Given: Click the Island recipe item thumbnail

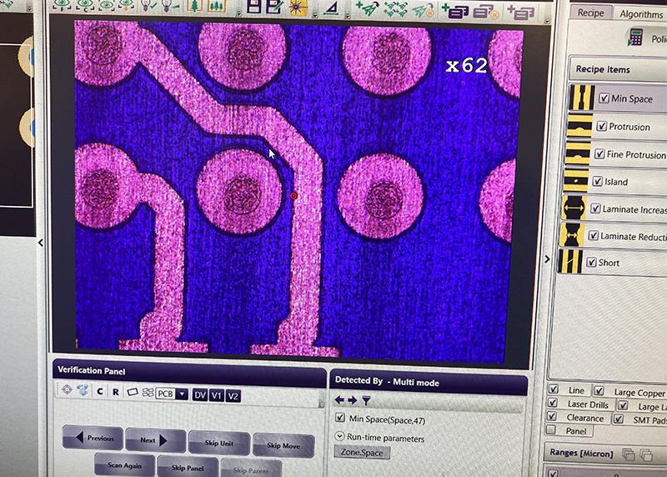Looking at the screenshot, I should 575,180.
